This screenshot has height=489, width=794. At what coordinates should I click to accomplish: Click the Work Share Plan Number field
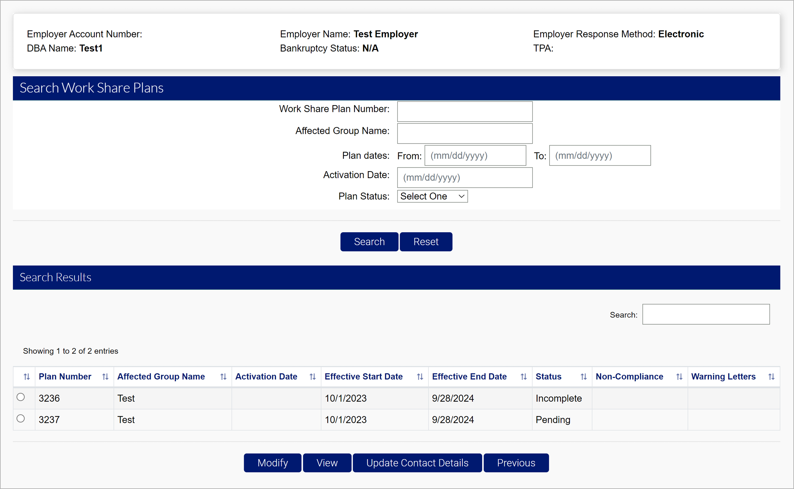pyautogui.click(x=464, y=111)
